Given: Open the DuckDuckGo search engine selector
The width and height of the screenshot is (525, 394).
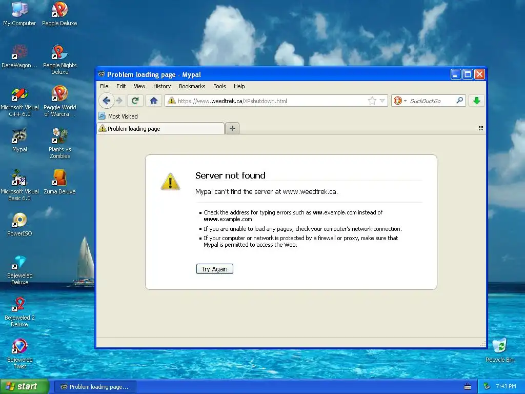Looking at the screenshot, I should click(400, 101).
